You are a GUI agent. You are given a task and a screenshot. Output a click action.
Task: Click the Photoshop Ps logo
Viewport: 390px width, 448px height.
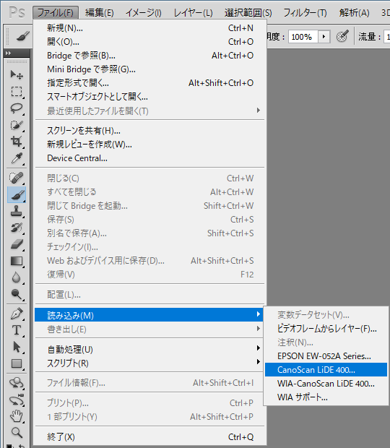coord(17,12)
